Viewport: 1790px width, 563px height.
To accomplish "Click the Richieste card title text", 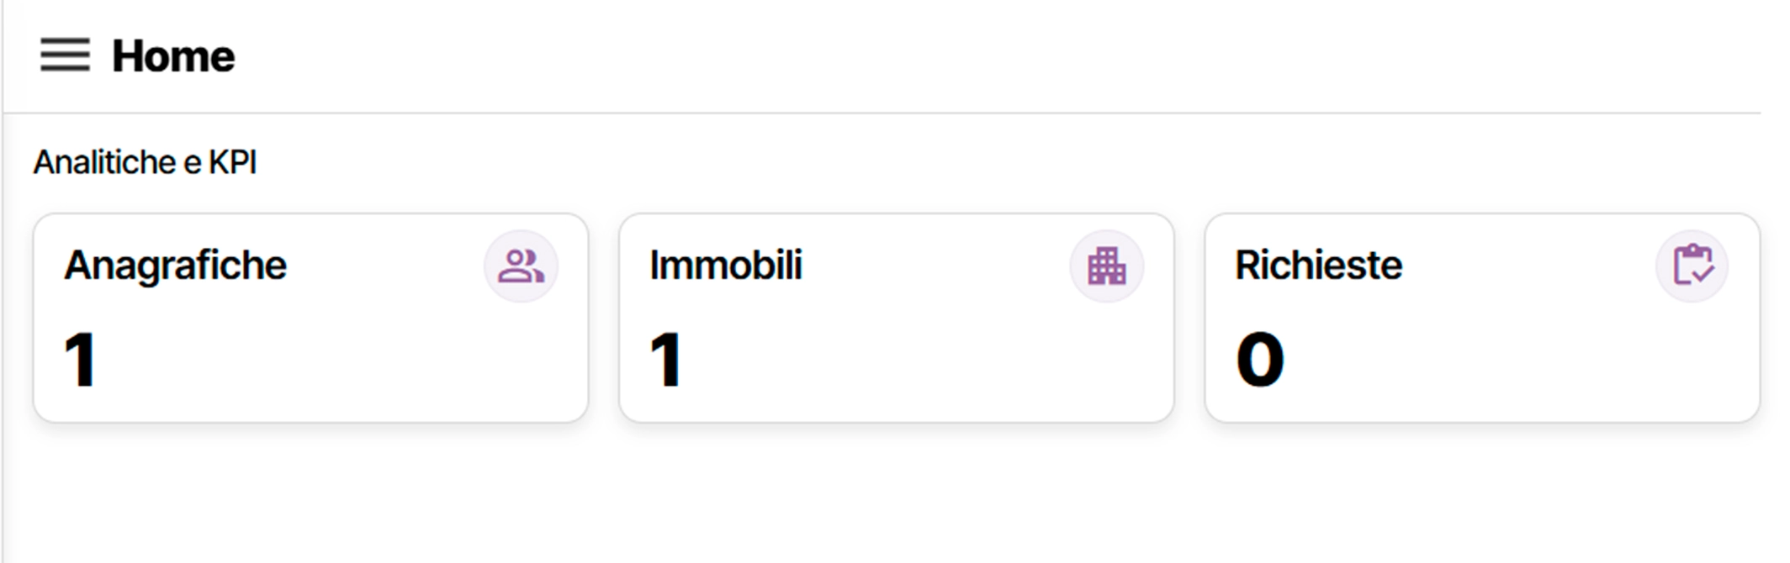I will click(x=1318, y=266).
